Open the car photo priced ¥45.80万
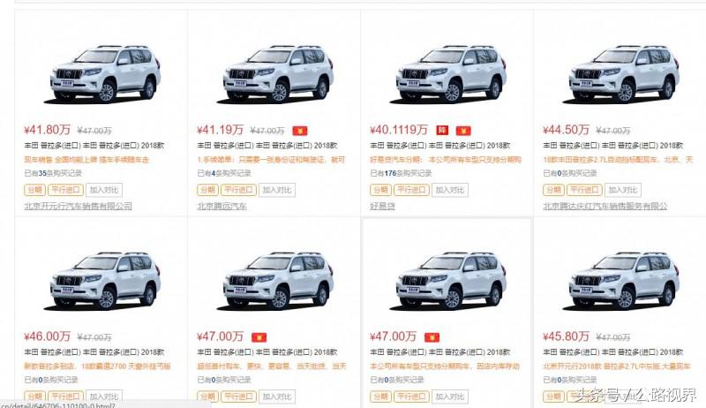This screenshot has height=408, width=706. 624,281
